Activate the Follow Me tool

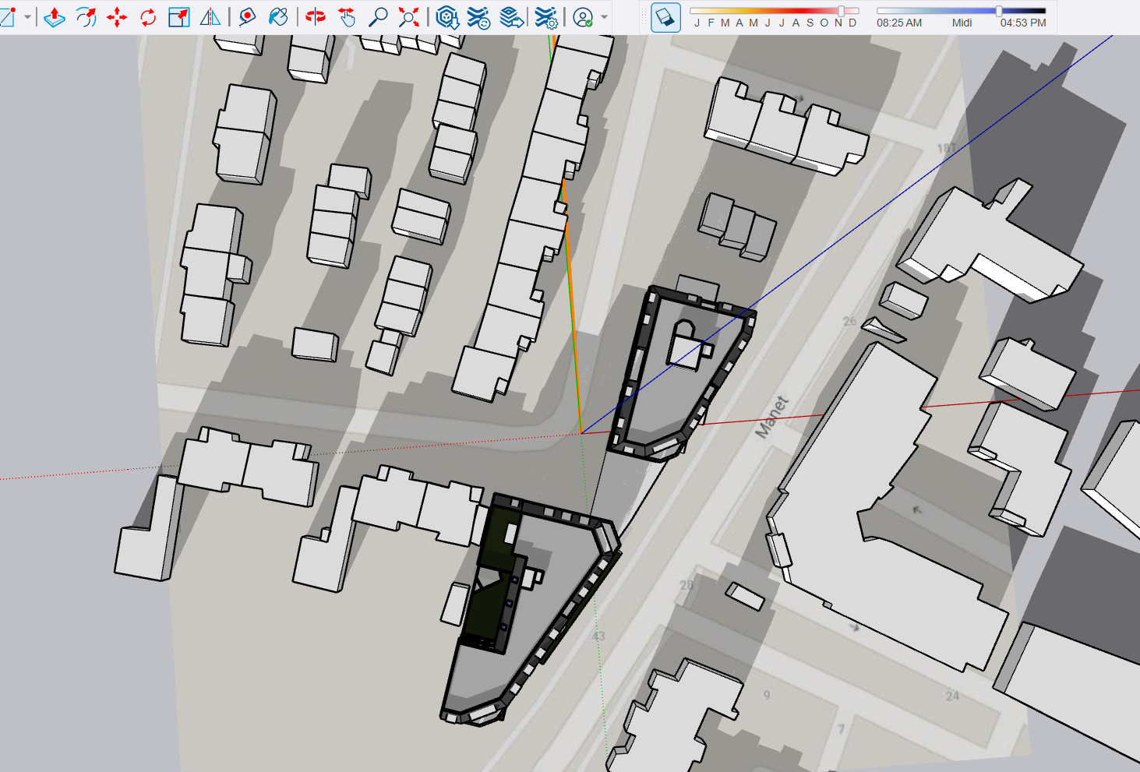pyautogui.click(x=86, y=17)
